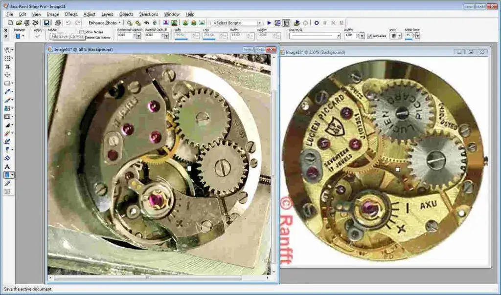The image size is (501, 295).
Task: Toggle the Anti-alias checkbox
Action: coord(370,36)
